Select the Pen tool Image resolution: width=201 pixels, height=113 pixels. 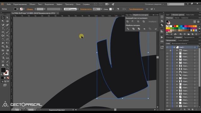3,25
